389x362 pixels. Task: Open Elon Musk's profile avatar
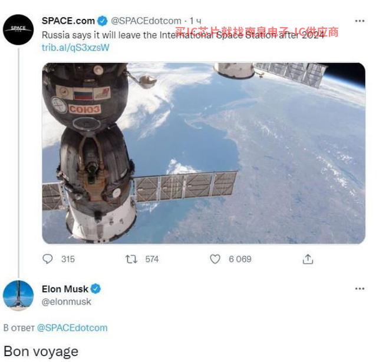click(x=18, y=295)
